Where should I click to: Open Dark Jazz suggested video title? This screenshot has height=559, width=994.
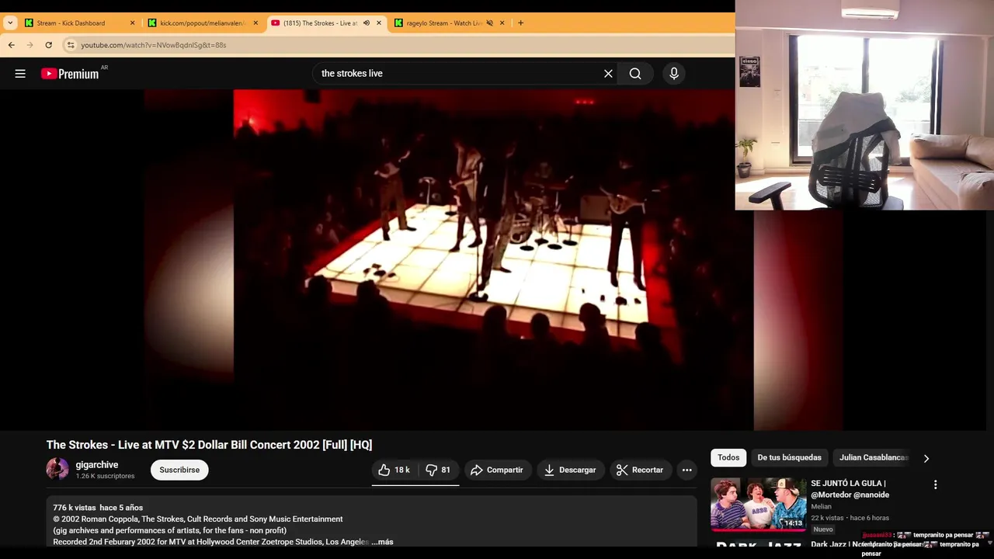(x=836, y=544)
